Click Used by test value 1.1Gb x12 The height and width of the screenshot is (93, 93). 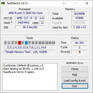(79, 27)
